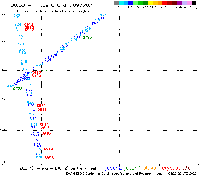Viewport: 200px width, 176px height.
Task: Click the wave height value '10.12'
Action: click(76, 37)
